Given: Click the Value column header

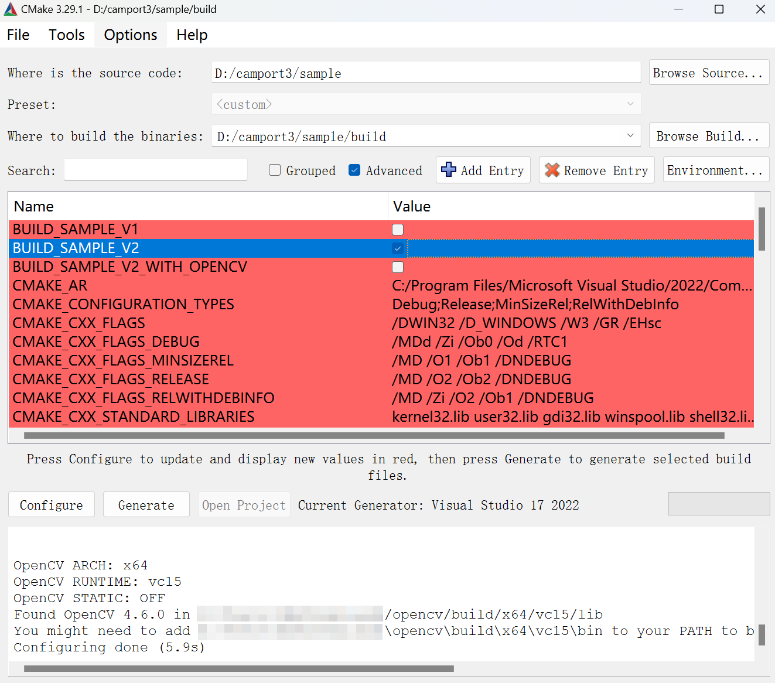Looking at the screenshot, I should pos(571,206).
